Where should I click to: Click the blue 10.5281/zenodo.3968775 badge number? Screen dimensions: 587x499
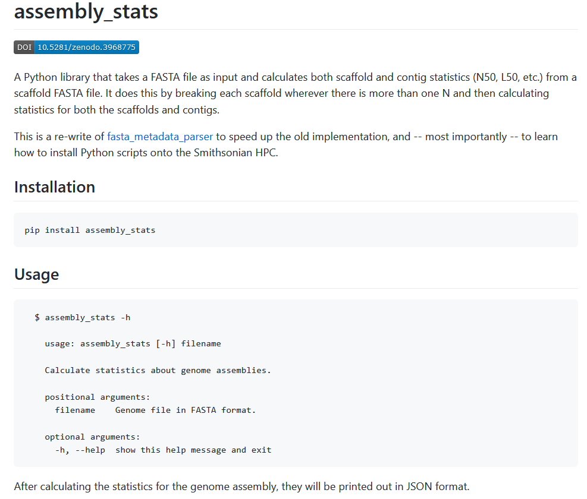pyautogui.click(x=86, y=48)
